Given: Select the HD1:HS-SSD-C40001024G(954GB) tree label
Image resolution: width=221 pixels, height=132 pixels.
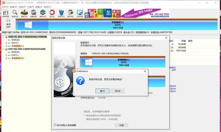Looking at the screenshot, I should [x=27, y=49].
